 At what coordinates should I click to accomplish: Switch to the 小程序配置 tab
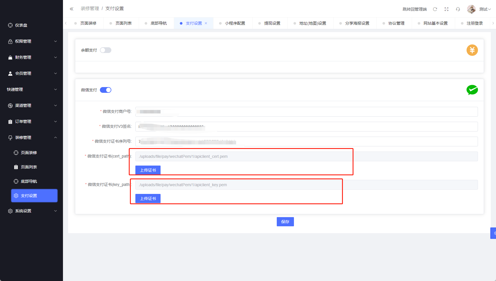[235, 23]
